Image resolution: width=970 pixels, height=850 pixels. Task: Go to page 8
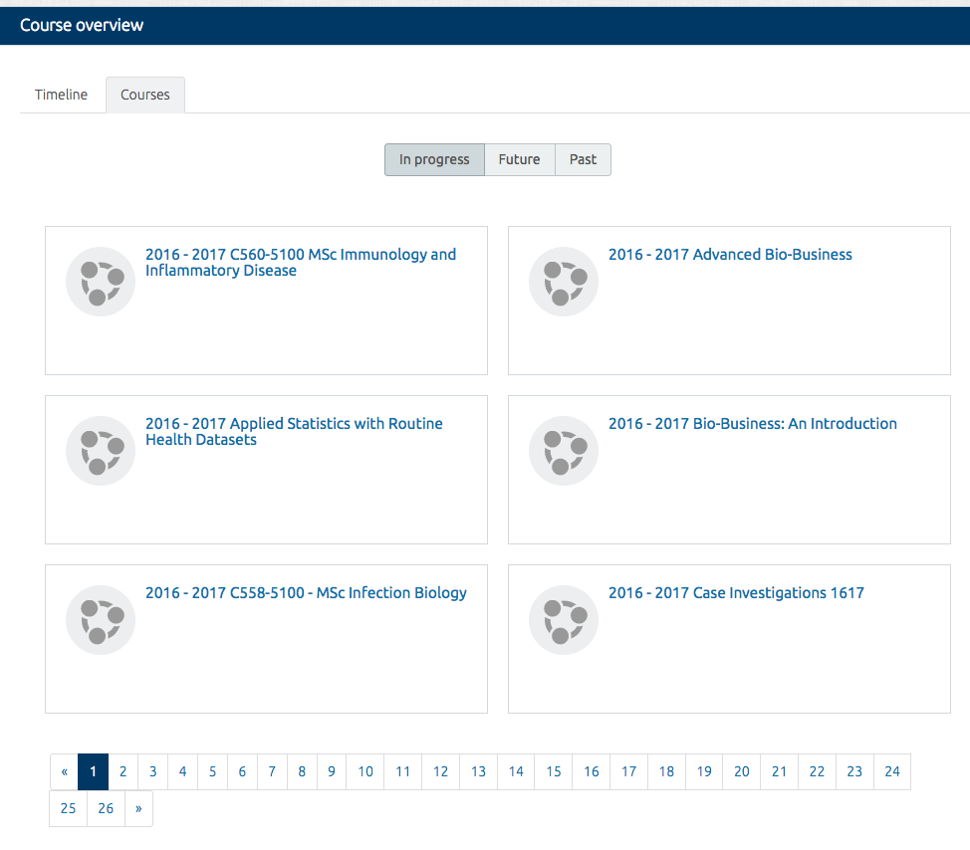[x=302, y=771]
